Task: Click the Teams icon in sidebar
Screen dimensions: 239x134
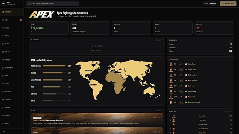Action: tap(3, 83)
